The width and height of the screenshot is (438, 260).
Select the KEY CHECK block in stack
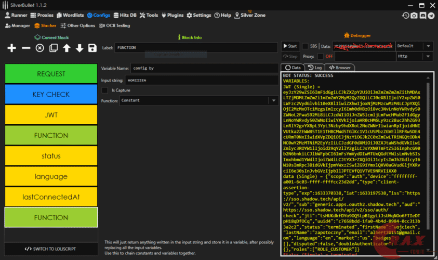51,95
